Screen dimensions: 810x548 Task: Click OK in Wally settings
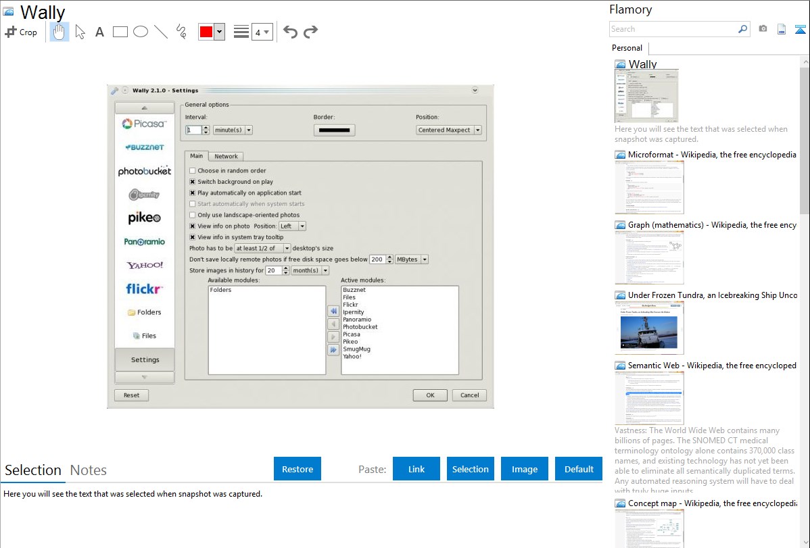430,395
